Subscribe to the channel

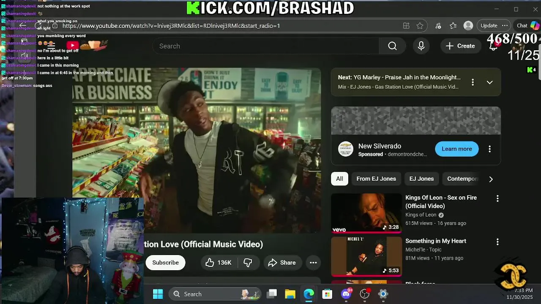pos(166,263)
